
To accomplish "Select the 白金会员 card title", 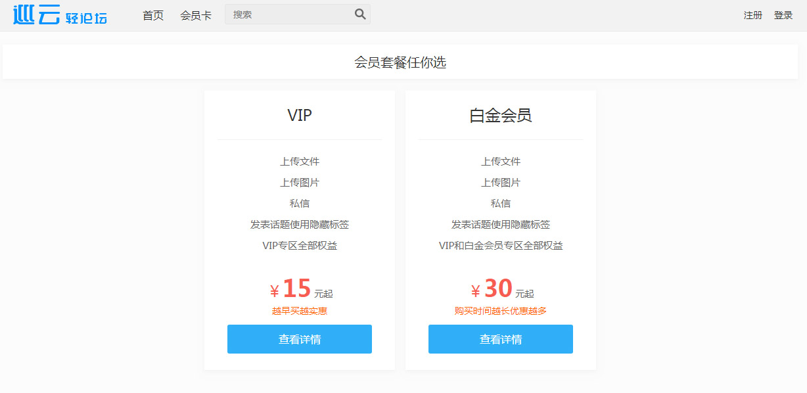I will click(501, 115).
